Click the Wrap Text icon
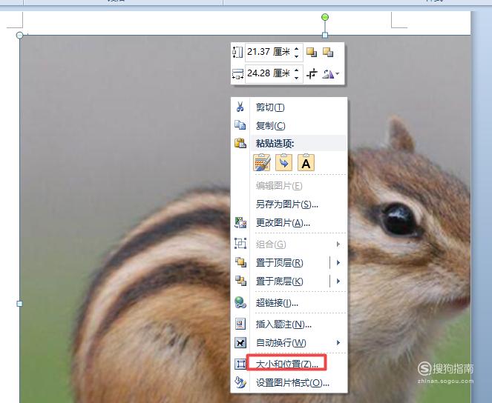The height and width of the screenshot is (403, 492). coord(240,342)
